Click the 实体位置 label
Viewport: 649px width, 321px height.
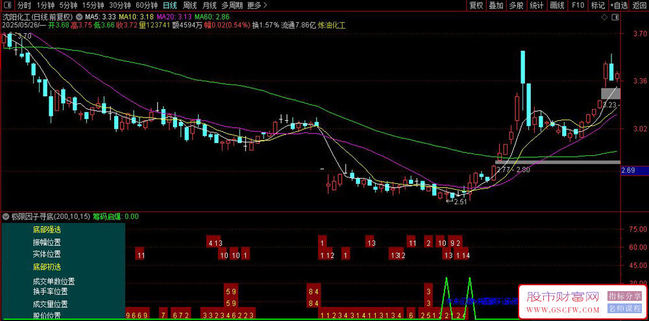(x=47, y=254)
